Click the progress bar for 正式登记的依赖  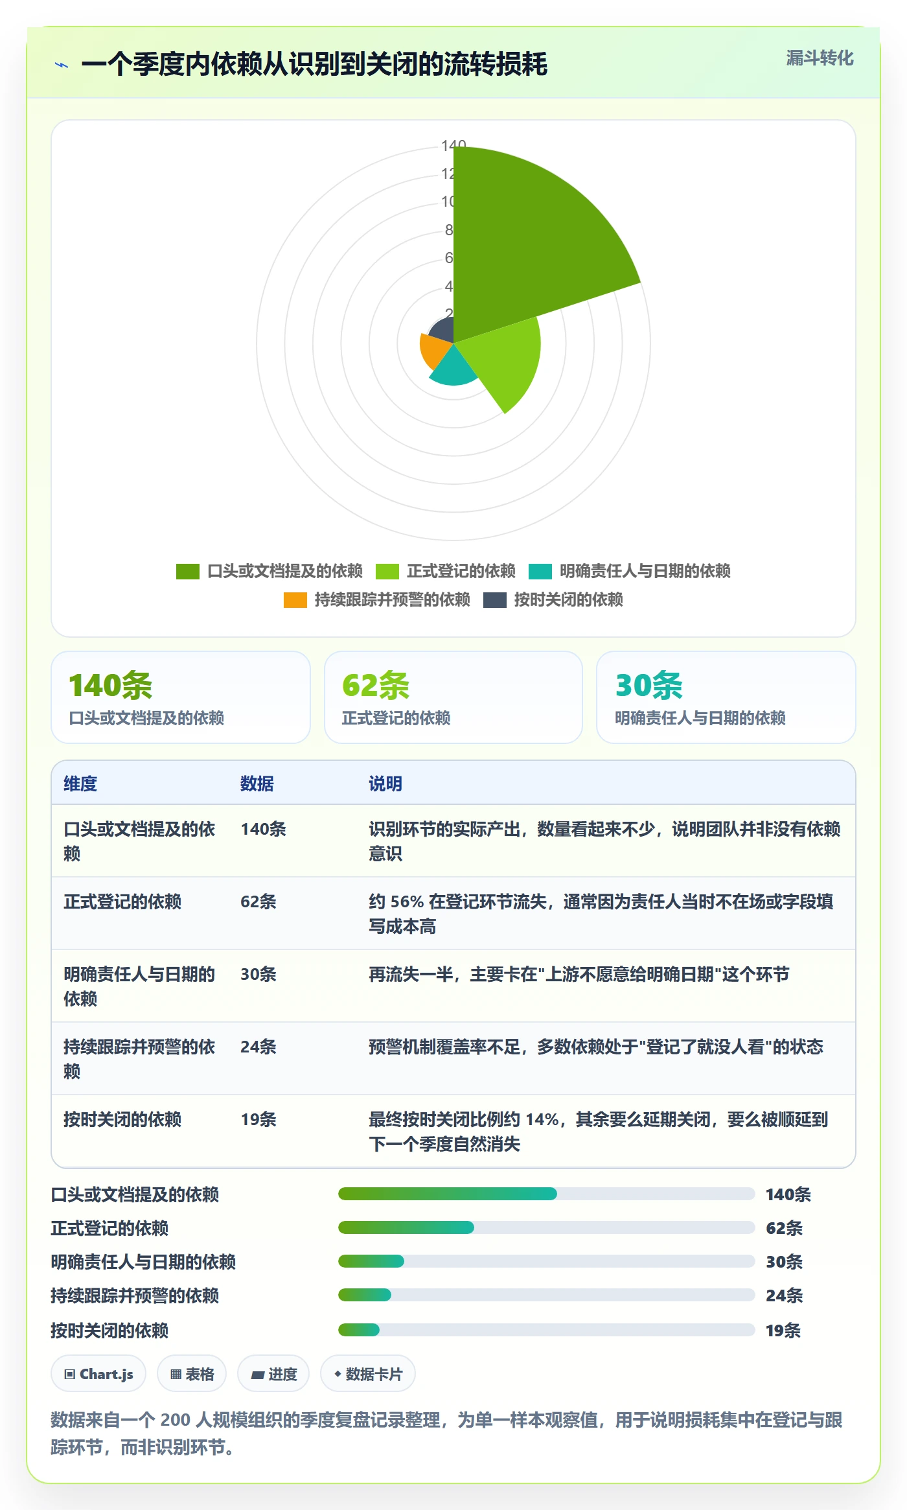[x=547, y=1227]
